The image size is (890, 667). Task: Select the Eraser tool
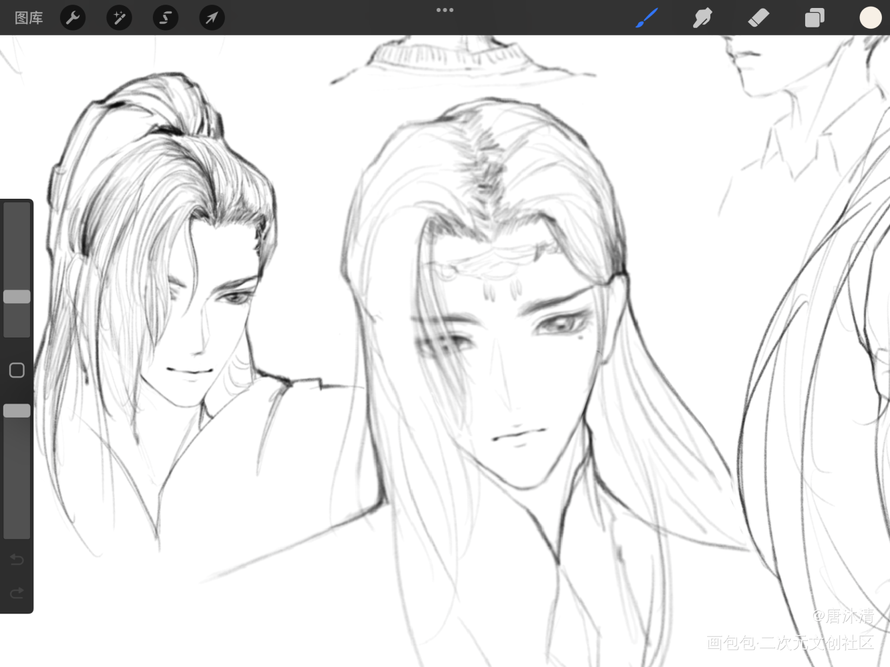(758, 18)
